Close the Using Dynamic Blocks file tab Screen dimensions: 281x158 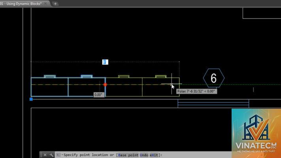click(x=45, y=4)
